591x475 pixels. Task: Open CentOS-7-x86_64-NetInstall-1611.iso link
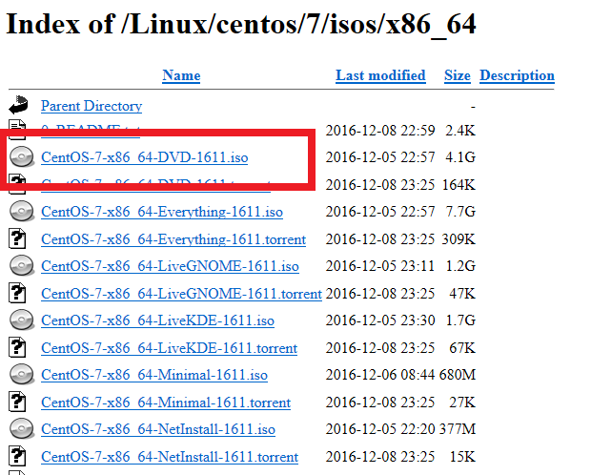pos(157,429)
